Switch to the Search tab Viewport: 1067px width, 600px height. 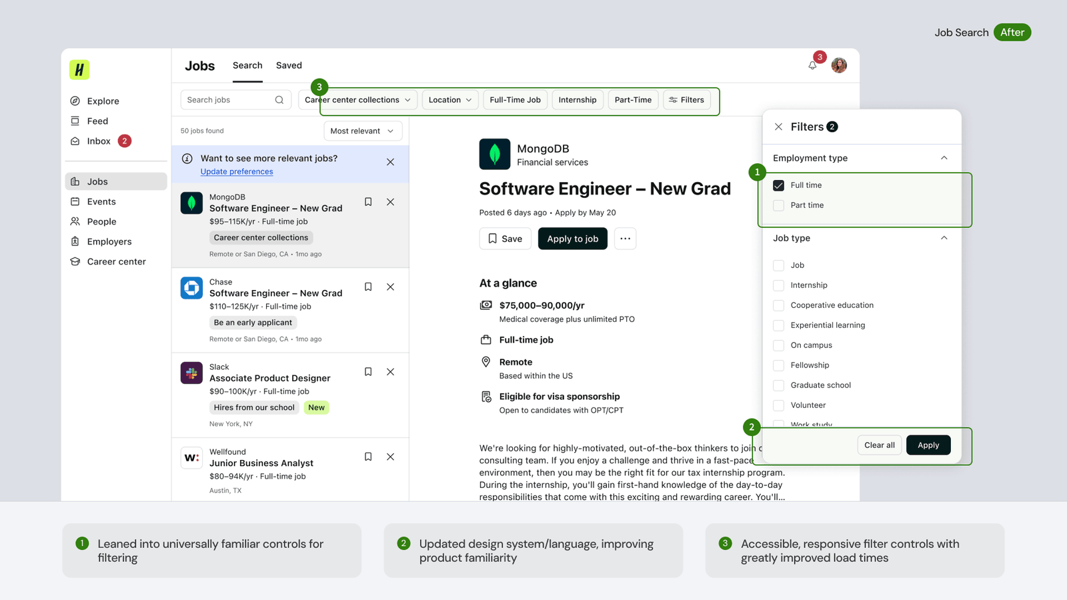(x=247, y=65)
